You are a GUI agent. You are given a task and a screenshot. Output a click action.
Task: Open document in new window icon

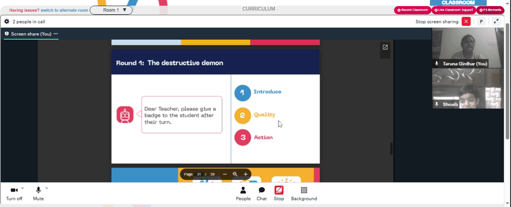[385, 47]
